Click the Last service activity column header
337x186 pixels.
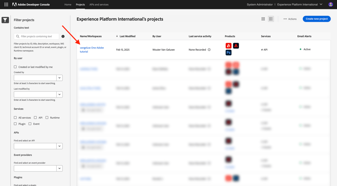(200, 36)
